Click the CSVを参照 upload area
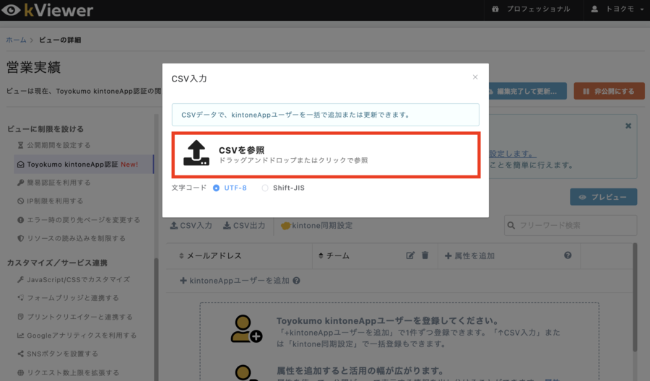Viewport: 650px width, 381px height. tap(326, 155)
